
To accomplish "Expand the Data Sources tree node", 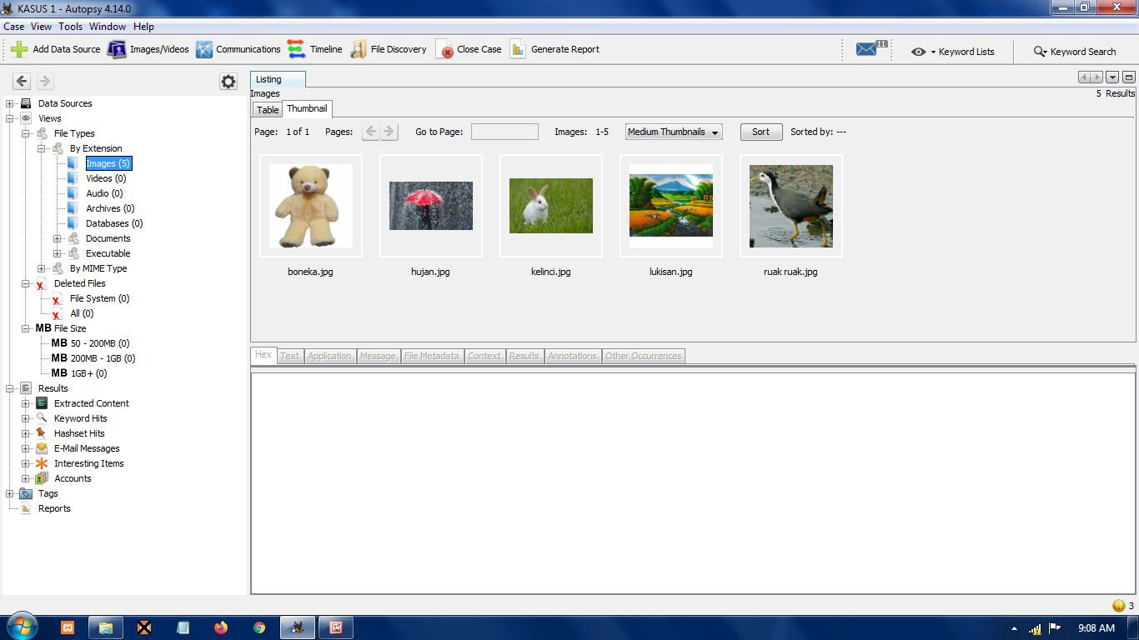I will coord(10,103).
